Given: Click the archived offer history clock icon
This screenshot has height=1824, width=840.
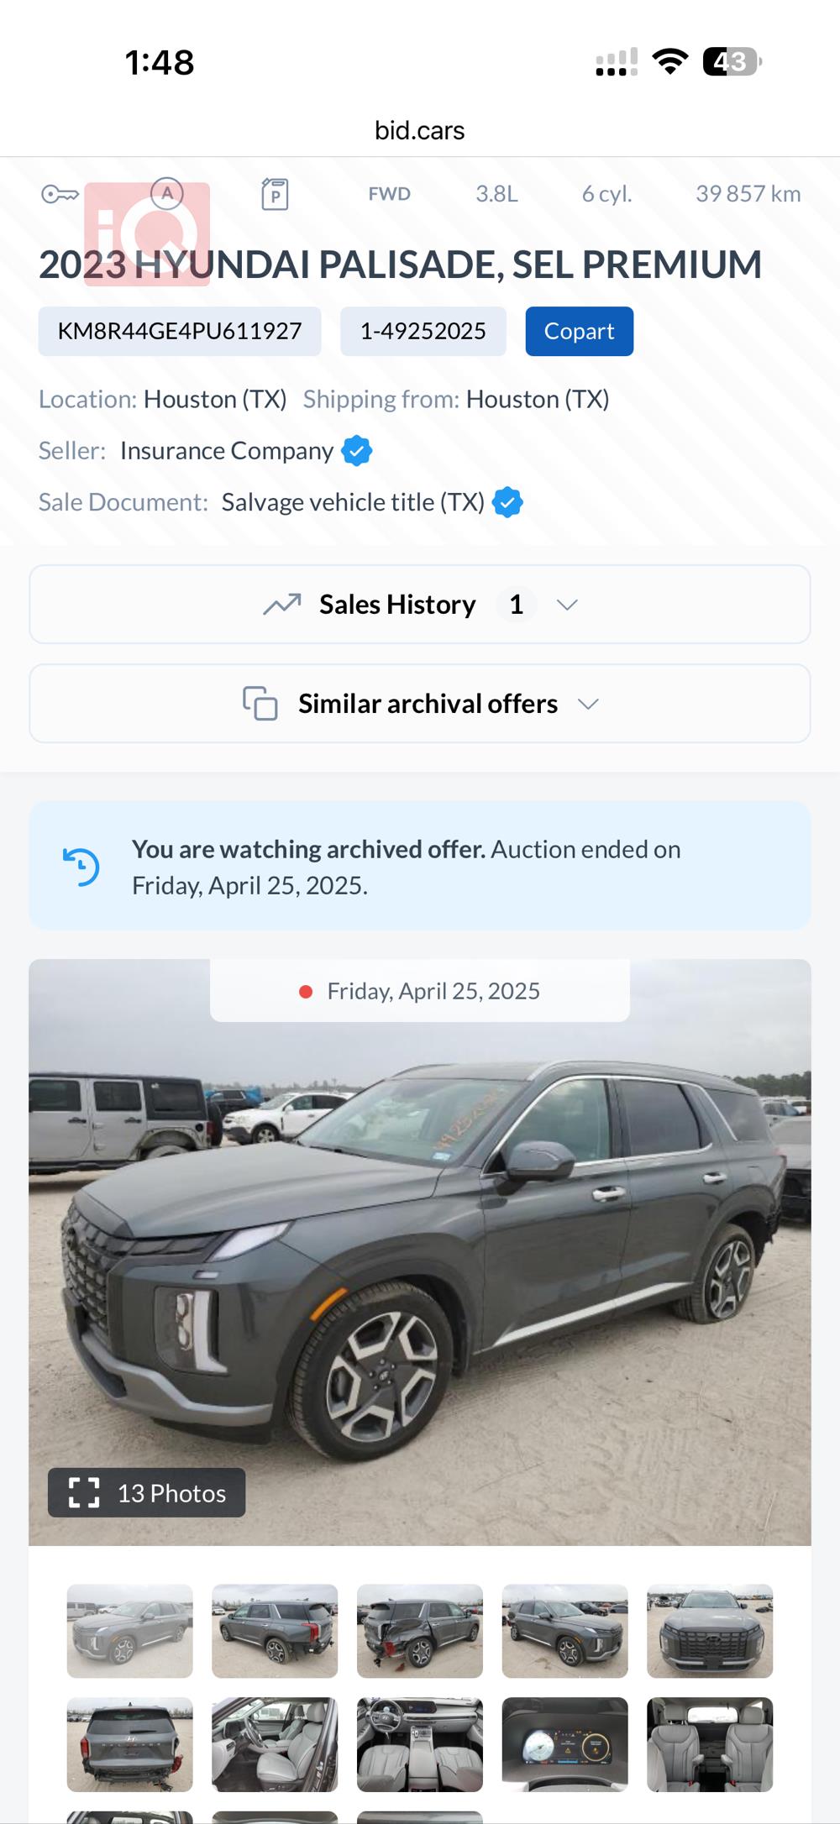Looking at the screenshot, I should point(81,867).
